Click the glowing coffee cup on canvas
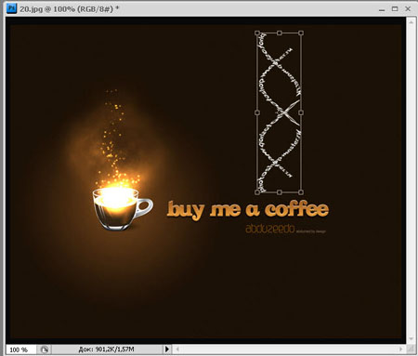 coord(123,208)
